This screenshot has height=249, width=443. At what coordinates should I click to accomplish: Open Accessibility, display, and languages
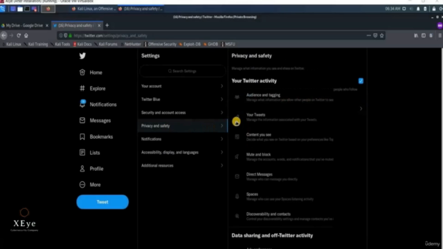(183, 152)
